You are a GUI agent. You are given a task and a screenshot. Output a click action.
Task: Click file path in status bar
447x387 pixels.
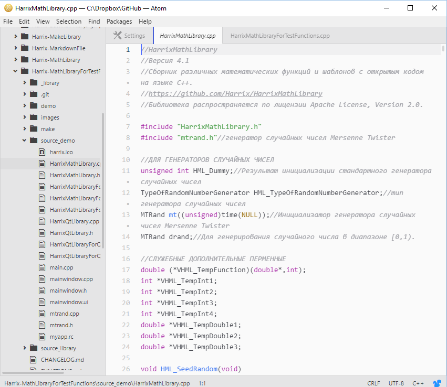point(97,383)
